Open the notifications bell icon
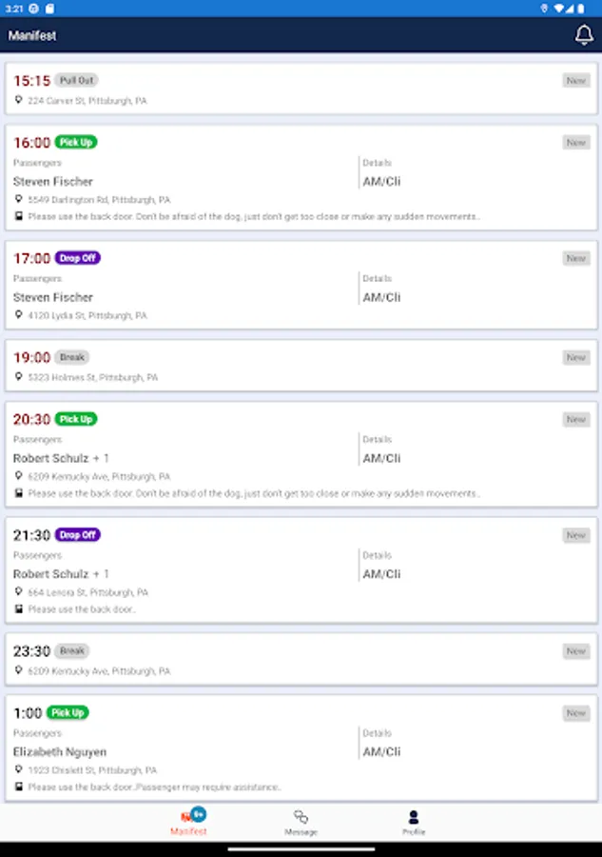602x857 pixels. [x=584, y=35]
